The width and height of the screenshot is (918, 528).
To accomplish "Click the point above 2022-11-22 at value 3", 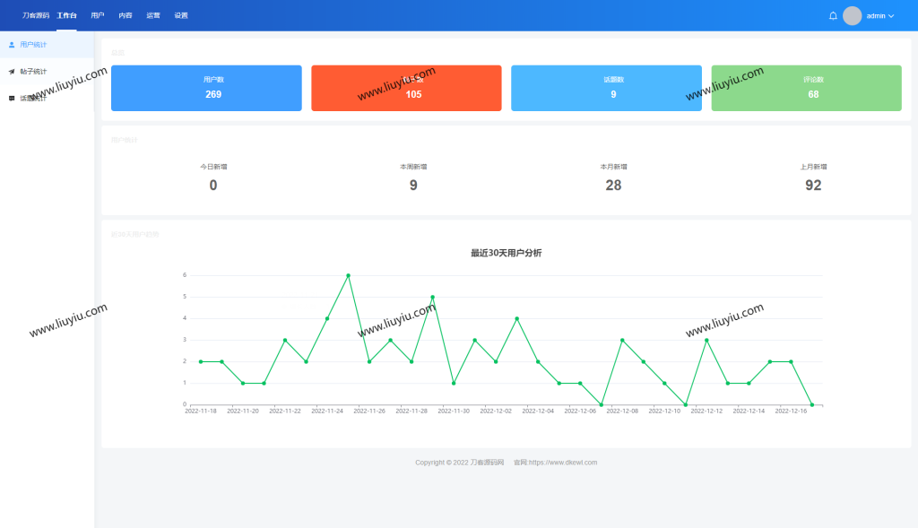I will pyautogui.click(x=285, y=340).
